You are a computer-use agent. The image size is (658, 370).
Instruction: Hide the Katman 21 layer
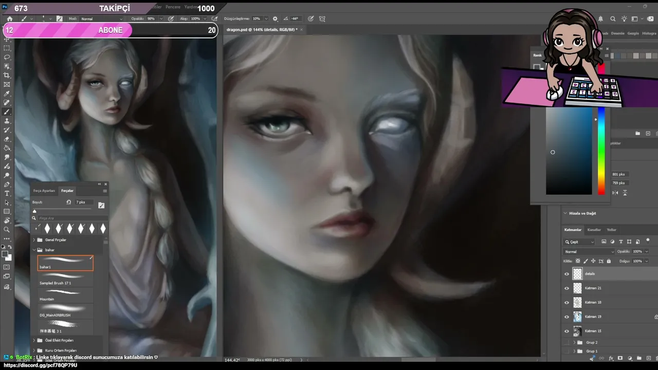(567, 288)
